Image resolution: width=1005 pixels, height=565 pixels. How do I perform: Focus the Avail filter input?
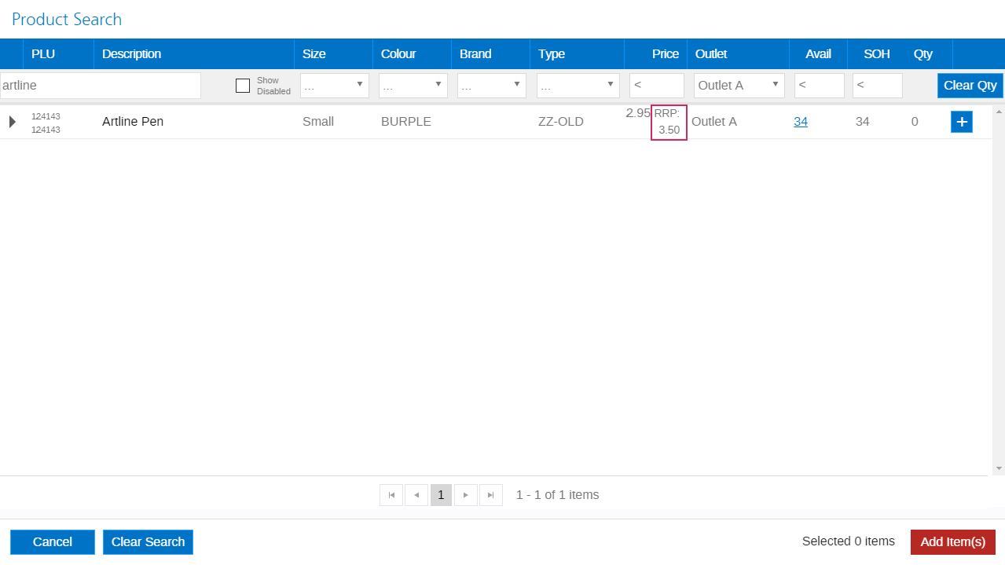click(820, 86)
